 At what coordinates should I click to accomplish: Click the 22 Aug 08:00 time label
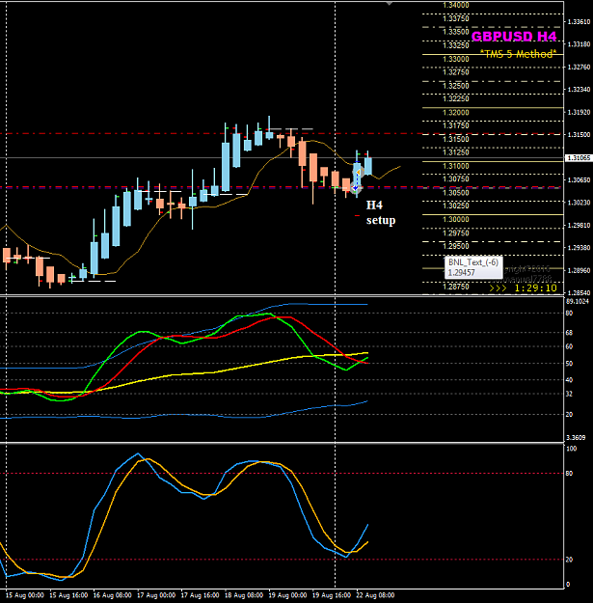(x=375, y=595)
